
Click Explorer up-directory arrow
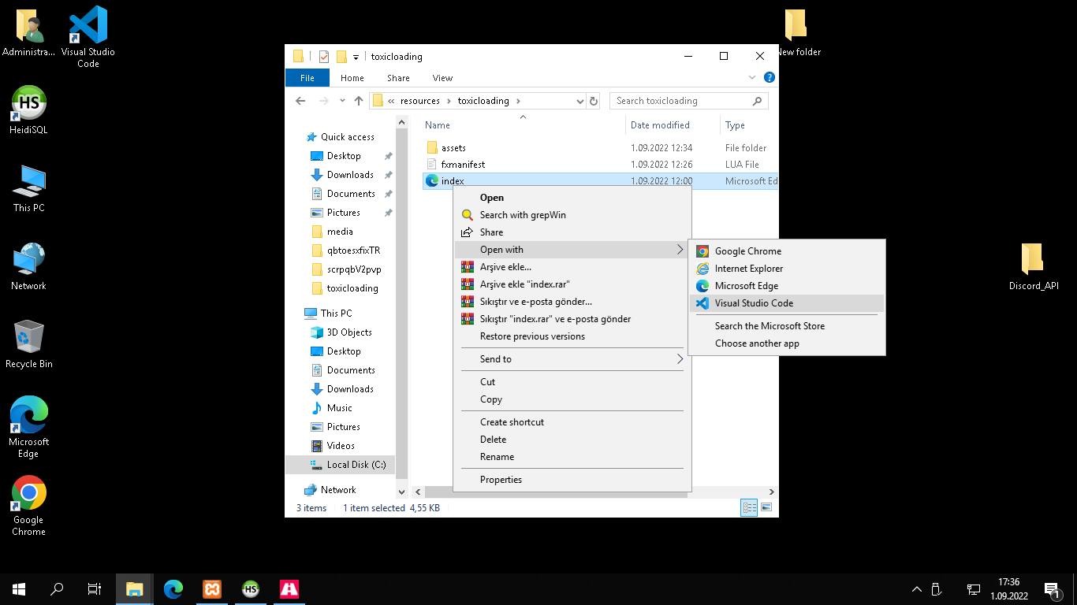pyautogui.click(x=359, y=101)
